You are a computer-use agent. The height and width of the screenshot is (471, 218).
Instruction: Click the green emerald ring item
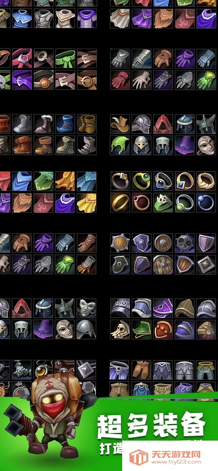pyautogui.click(x=141, y=181)
